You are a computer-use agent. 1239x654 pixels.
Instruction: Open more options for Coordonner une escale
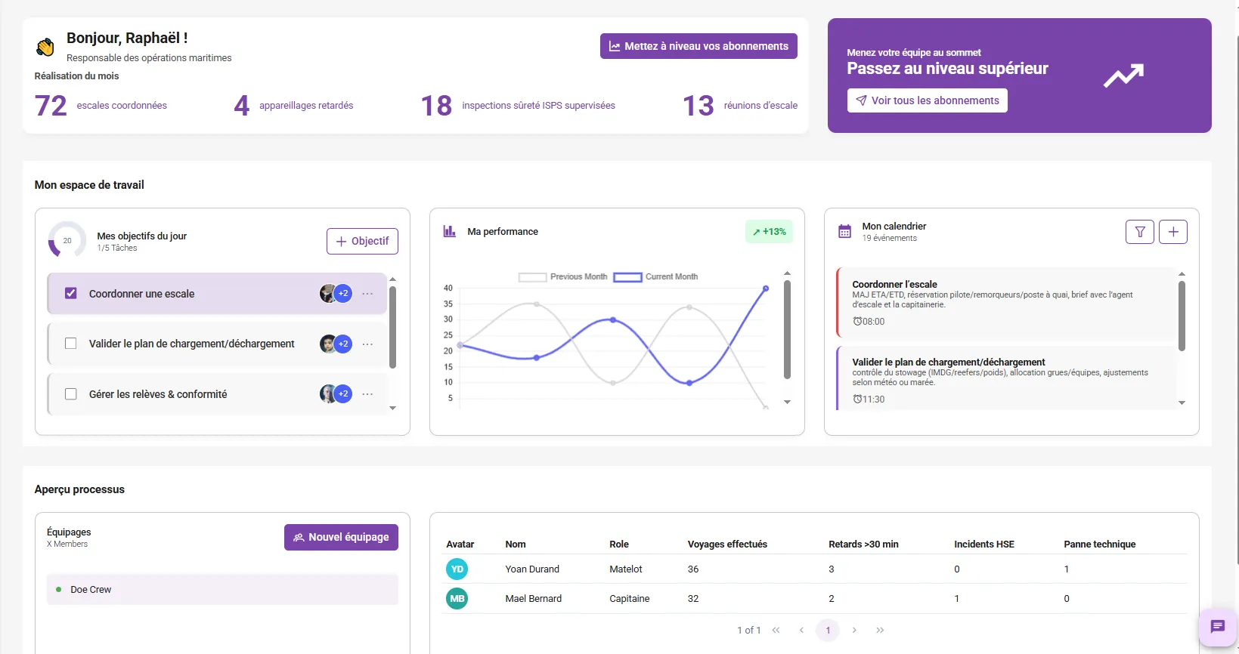(x=367, y=294)
